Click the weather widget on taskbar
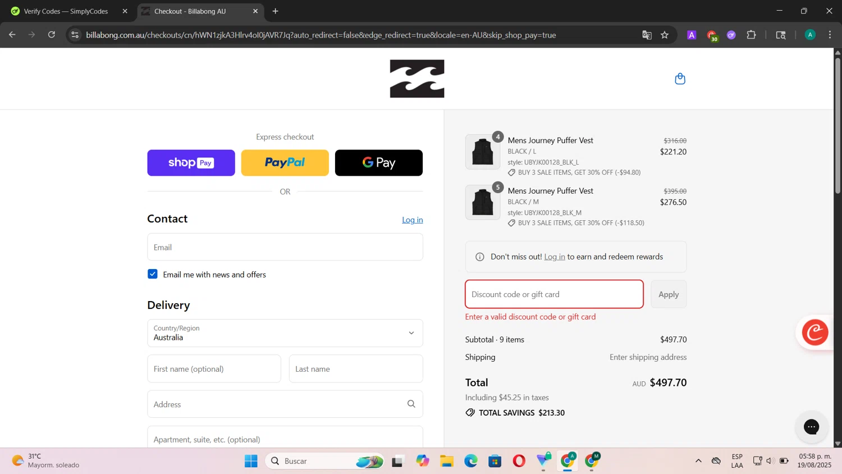The height and width of the screenshot is (474, 842). click(46, 461)
